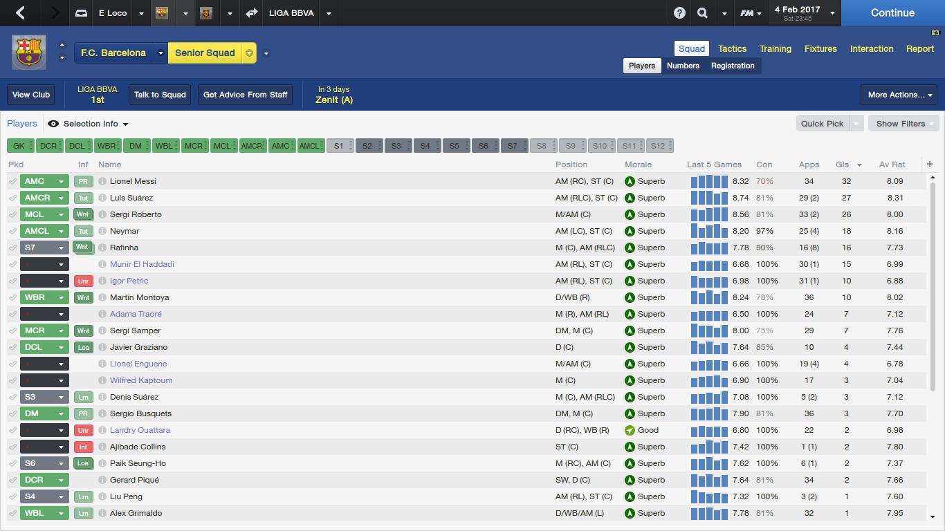Screen dimensions: 945x531
Task: Click the Spain national team badge icon
Action: point(205,13)
